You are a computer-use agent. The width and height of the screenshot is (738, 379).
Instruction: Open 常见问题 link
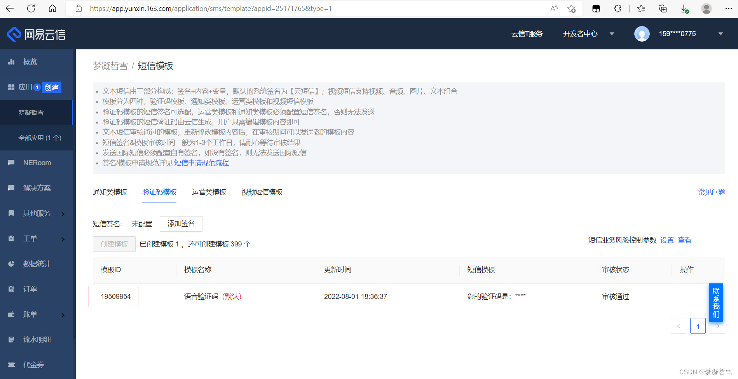(x=712, y=192)
